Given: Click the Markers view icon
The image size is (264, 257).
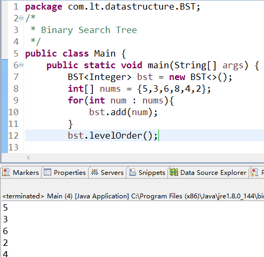Looking at the screenshot, I should (x=6, y=172).
